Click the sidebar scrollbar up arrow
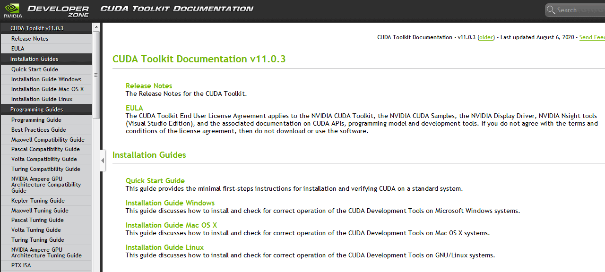 tap(96, 27)
